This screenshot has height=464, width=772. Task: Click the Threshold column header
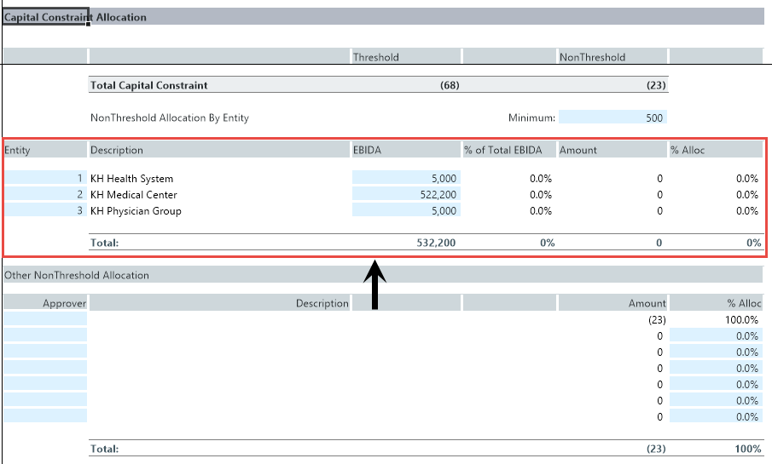376,57
